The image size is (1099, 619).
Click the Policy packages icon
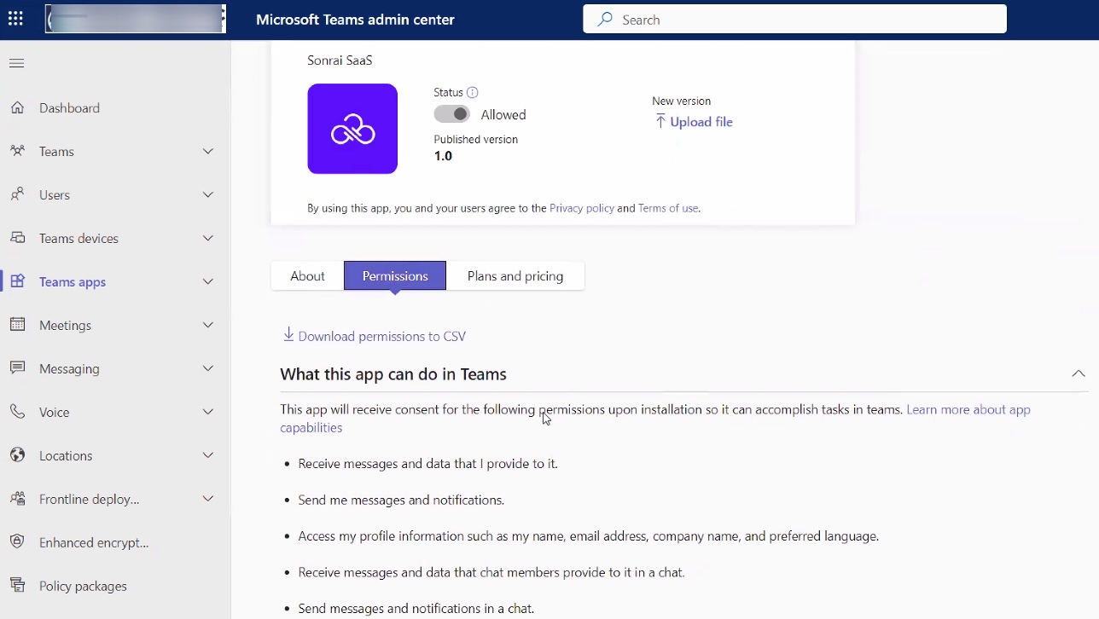pyautogui.click(x=17, y=586)
